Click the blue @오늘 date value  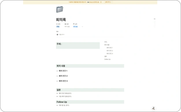75,27
